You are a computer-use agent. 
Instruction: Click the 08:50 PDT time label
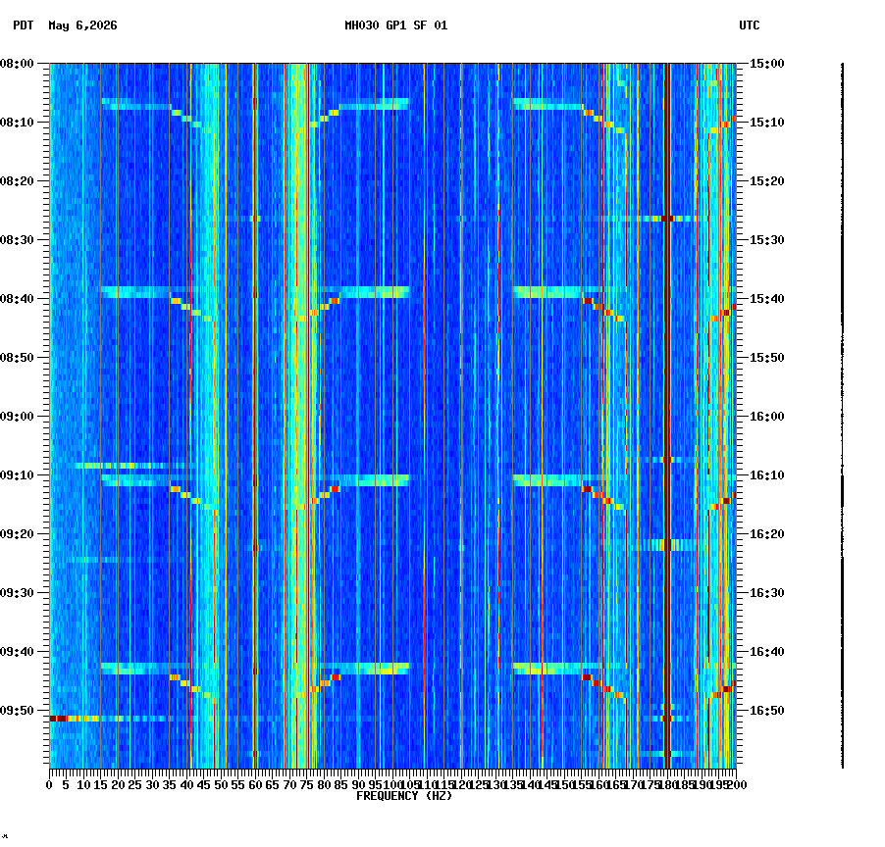pyautogui.click(x=17, y=358)
